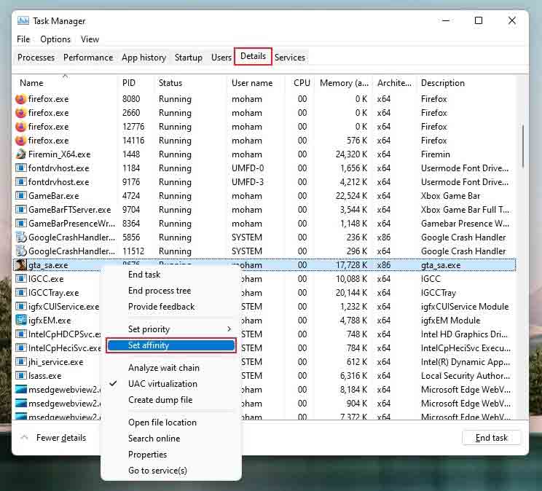Screen dimensions: 542x491
Task: Click the Firemin_X64.exe process icon
Action: click(x=20, y=154)
